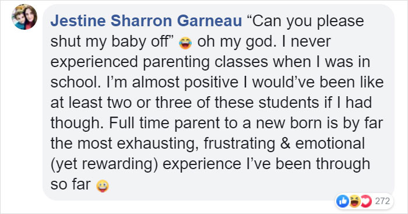
Task: Click the word 'school.' in the comment
Action: click(76, 82)
